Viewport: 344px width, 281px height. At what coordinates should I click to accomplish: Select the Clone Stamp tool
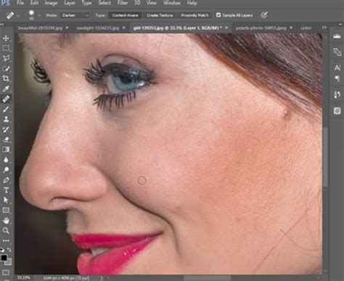pos(6,119)
